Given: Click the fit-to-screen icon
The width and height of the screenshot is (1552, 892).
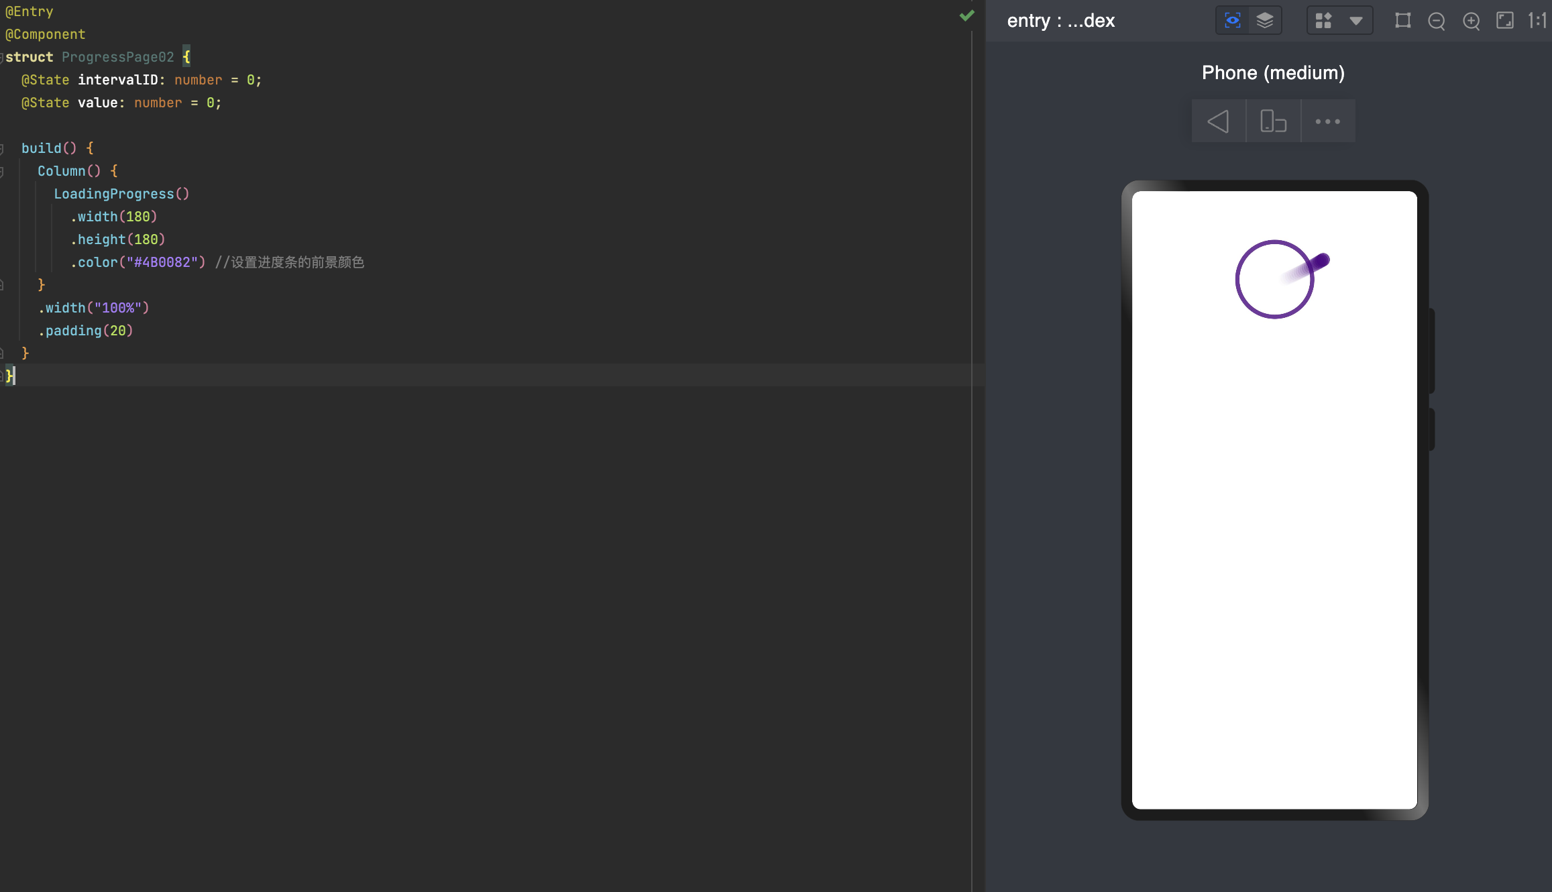Looking at the screenshot, I should coord(1505,21).
